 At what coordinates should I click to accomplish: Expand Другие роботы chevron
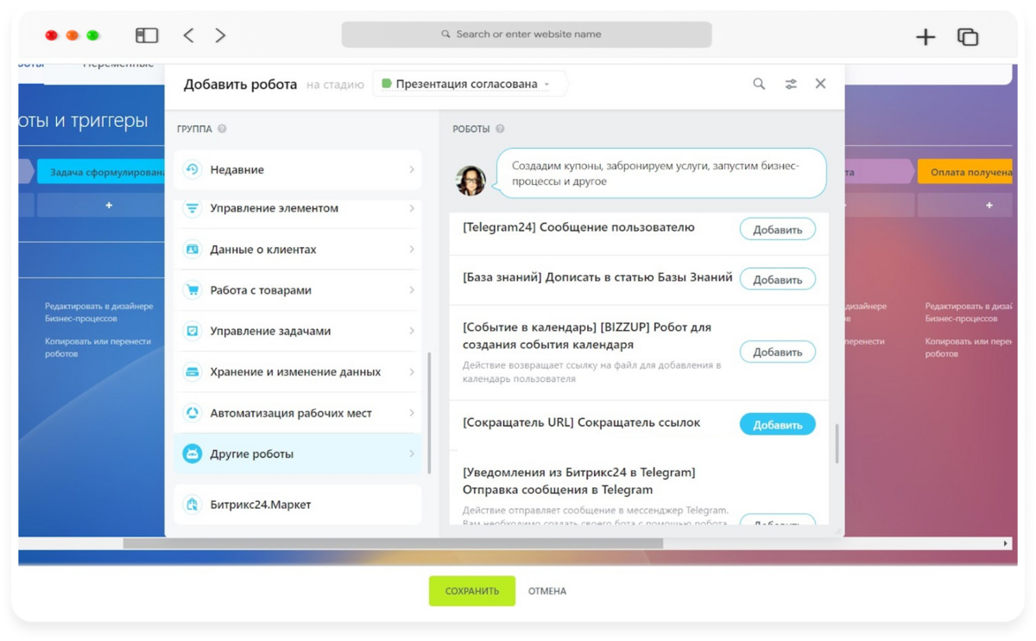[412, 454]
